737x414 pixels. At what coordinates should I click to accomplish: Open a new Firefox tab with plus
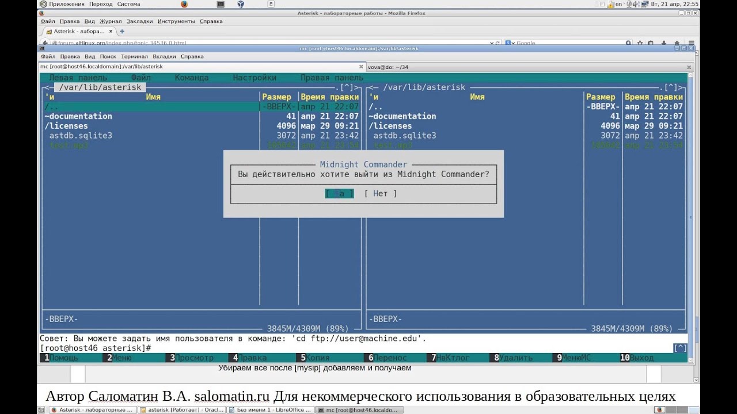pos(122,31)
